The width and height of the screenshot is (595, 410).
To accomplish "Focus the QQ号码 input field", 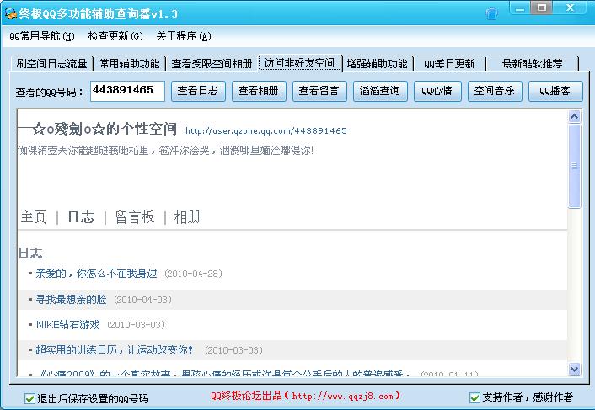I will pyautogui.click(x=127, y=91).
